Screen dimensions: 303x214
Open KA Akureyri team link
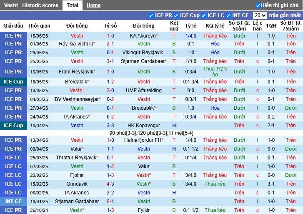(143, 36)
